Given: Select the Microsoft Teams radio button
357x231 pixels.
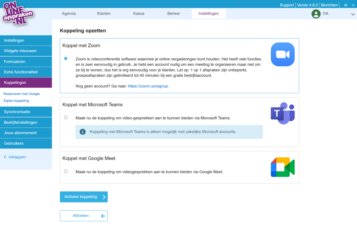Looking at the screenshot, I should coord(66,118).
